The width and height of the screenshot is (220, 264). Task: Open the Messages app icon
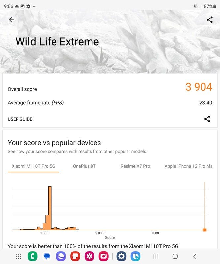pyautogui.click(x=47, y=256)
